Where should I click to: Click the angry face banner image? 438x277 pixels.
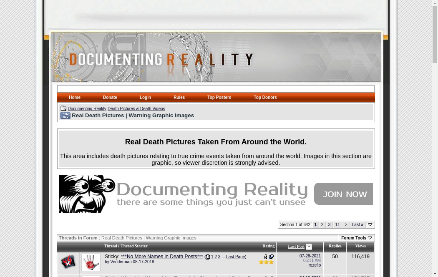[87, 194]
